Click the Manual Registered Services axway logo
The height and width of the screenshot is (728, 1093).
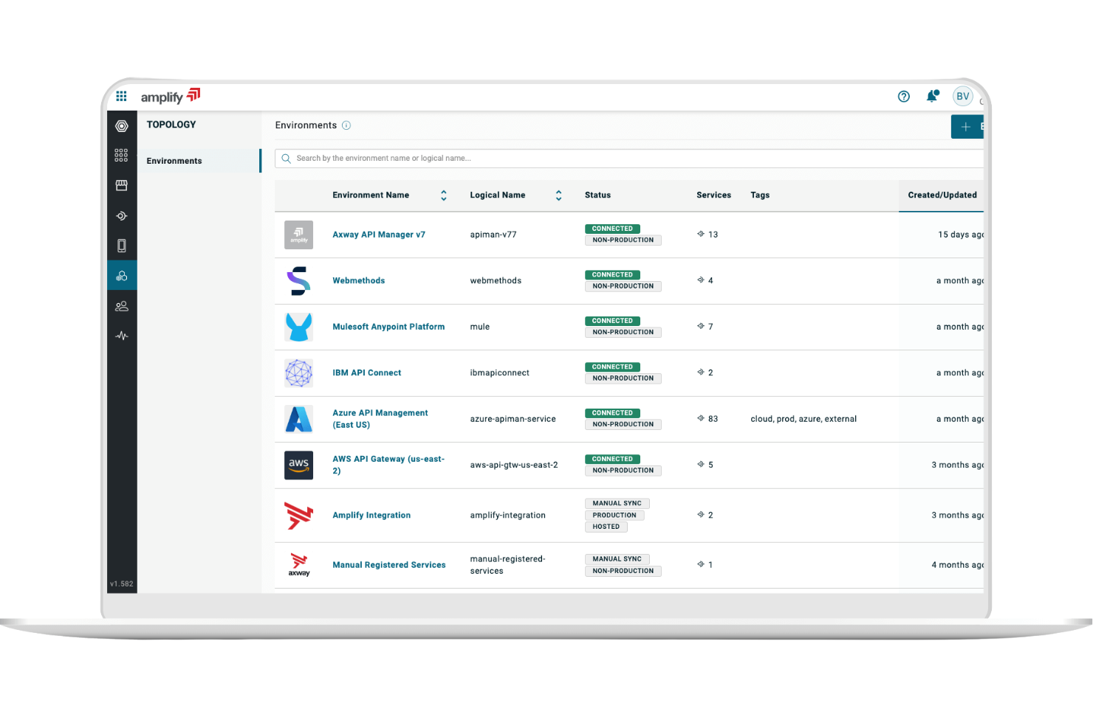pyautogui.click(x=299, y=565)
